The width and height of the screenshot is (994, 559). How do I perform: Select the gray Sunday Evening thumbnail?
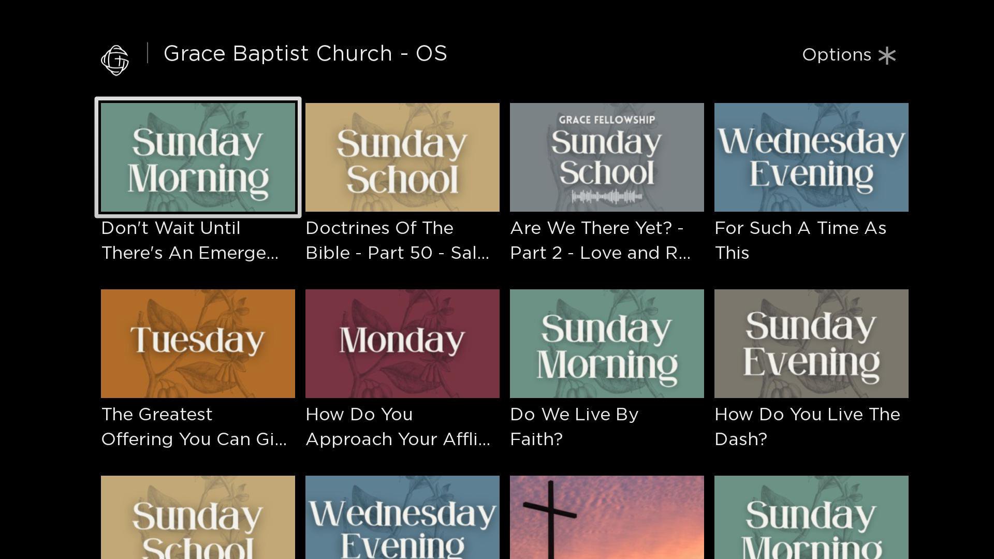coord(811,344)
